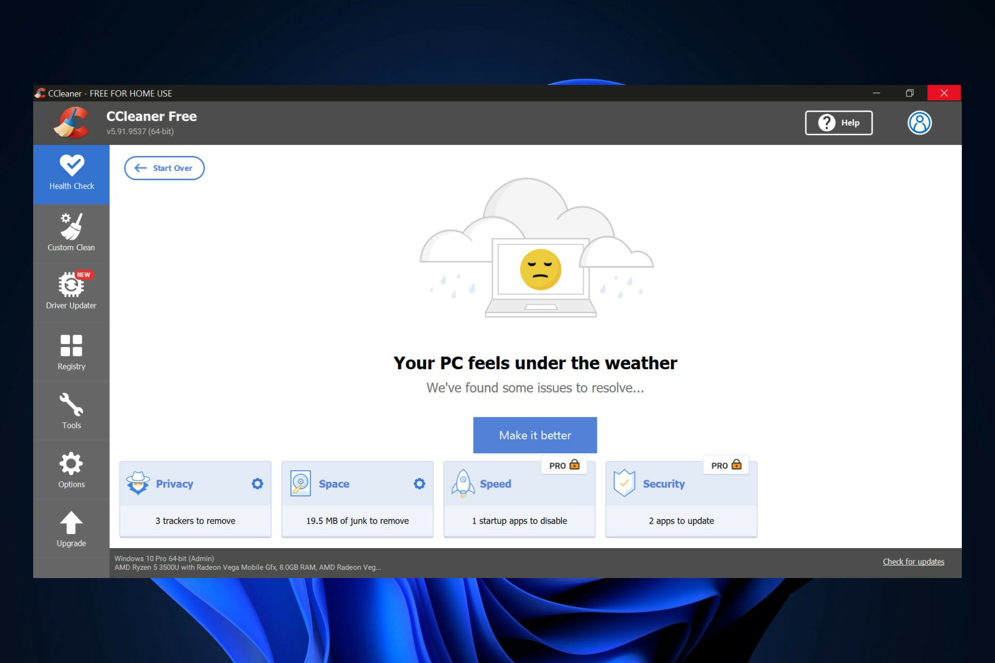Select '2 apps to update' text

point(681,521)
